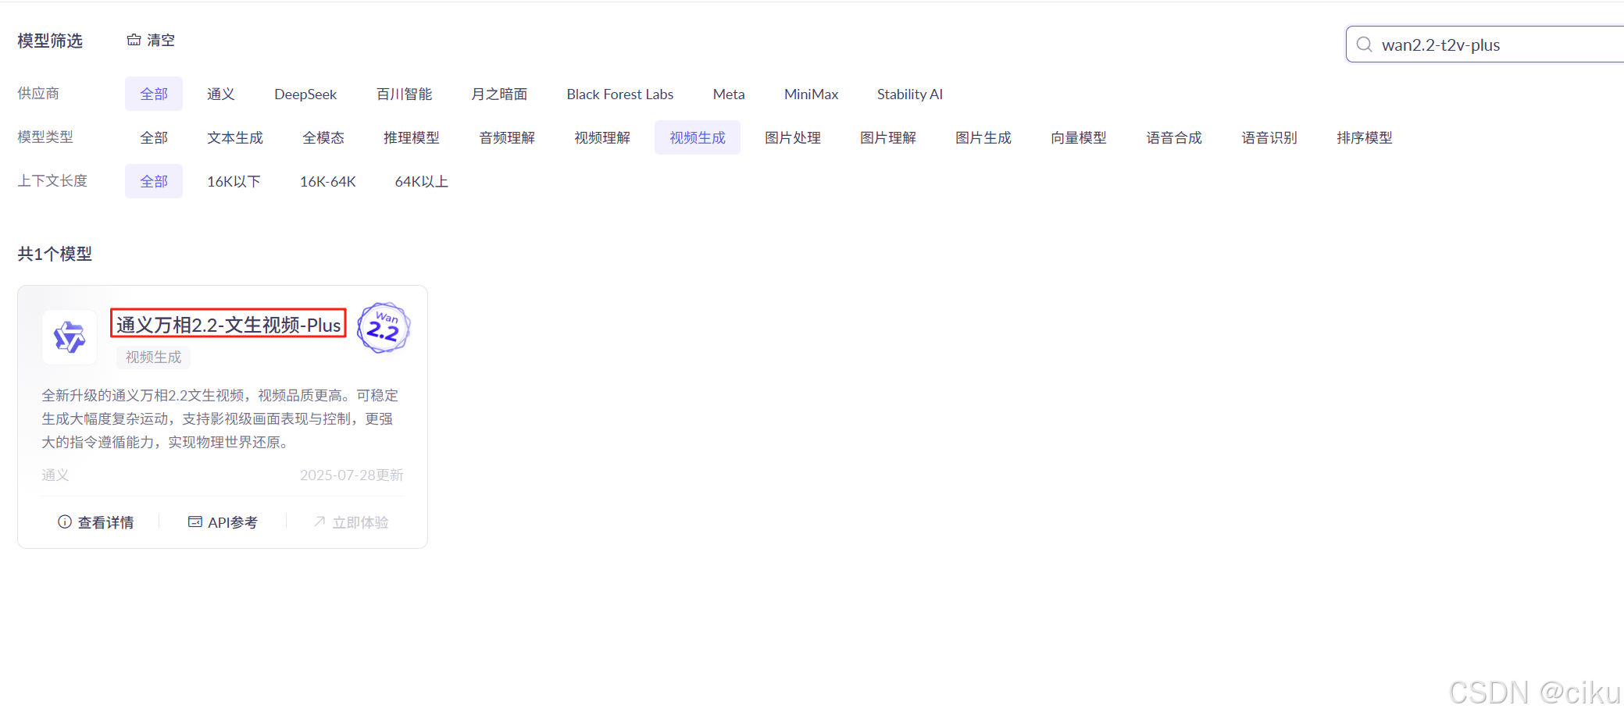Select 全部 in the 模型类型 row
The image size is (1624, 719).
click(154, 137)
